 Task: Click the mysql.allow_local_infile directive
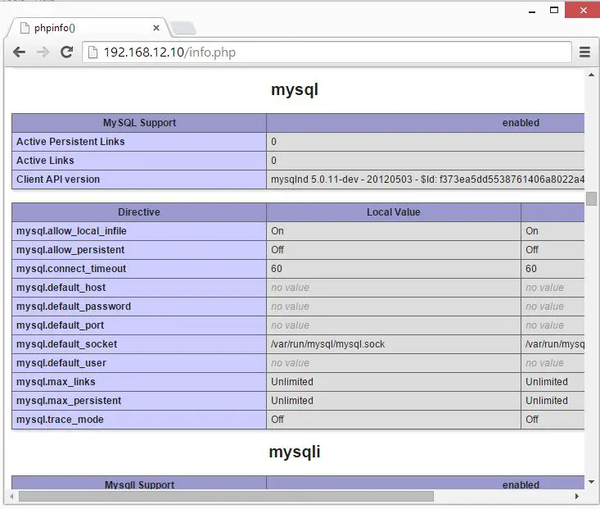coord(71,231)
